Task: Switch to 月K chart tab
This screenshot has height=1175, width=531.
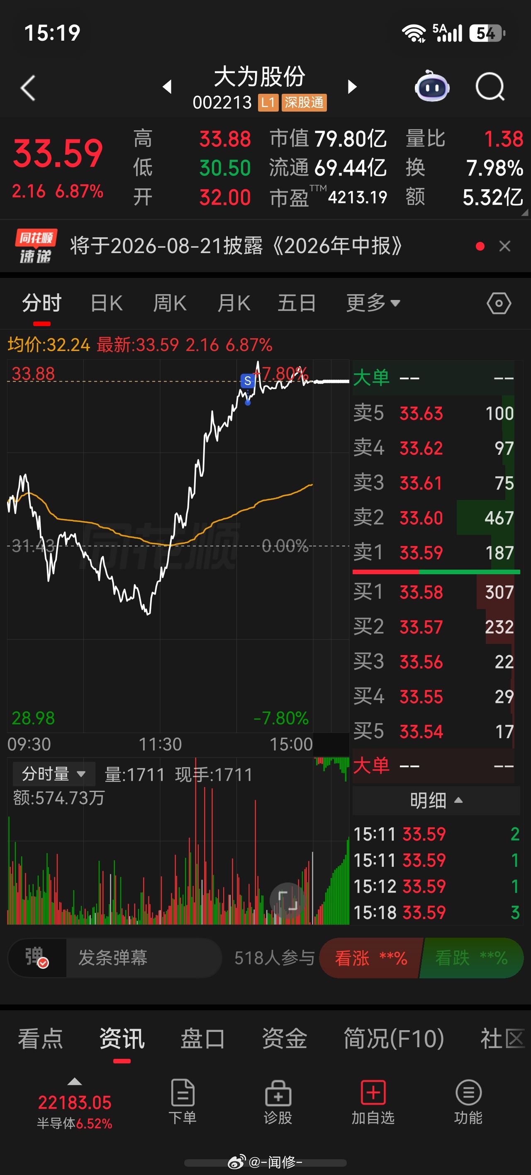Action: (x=234, y=303)
